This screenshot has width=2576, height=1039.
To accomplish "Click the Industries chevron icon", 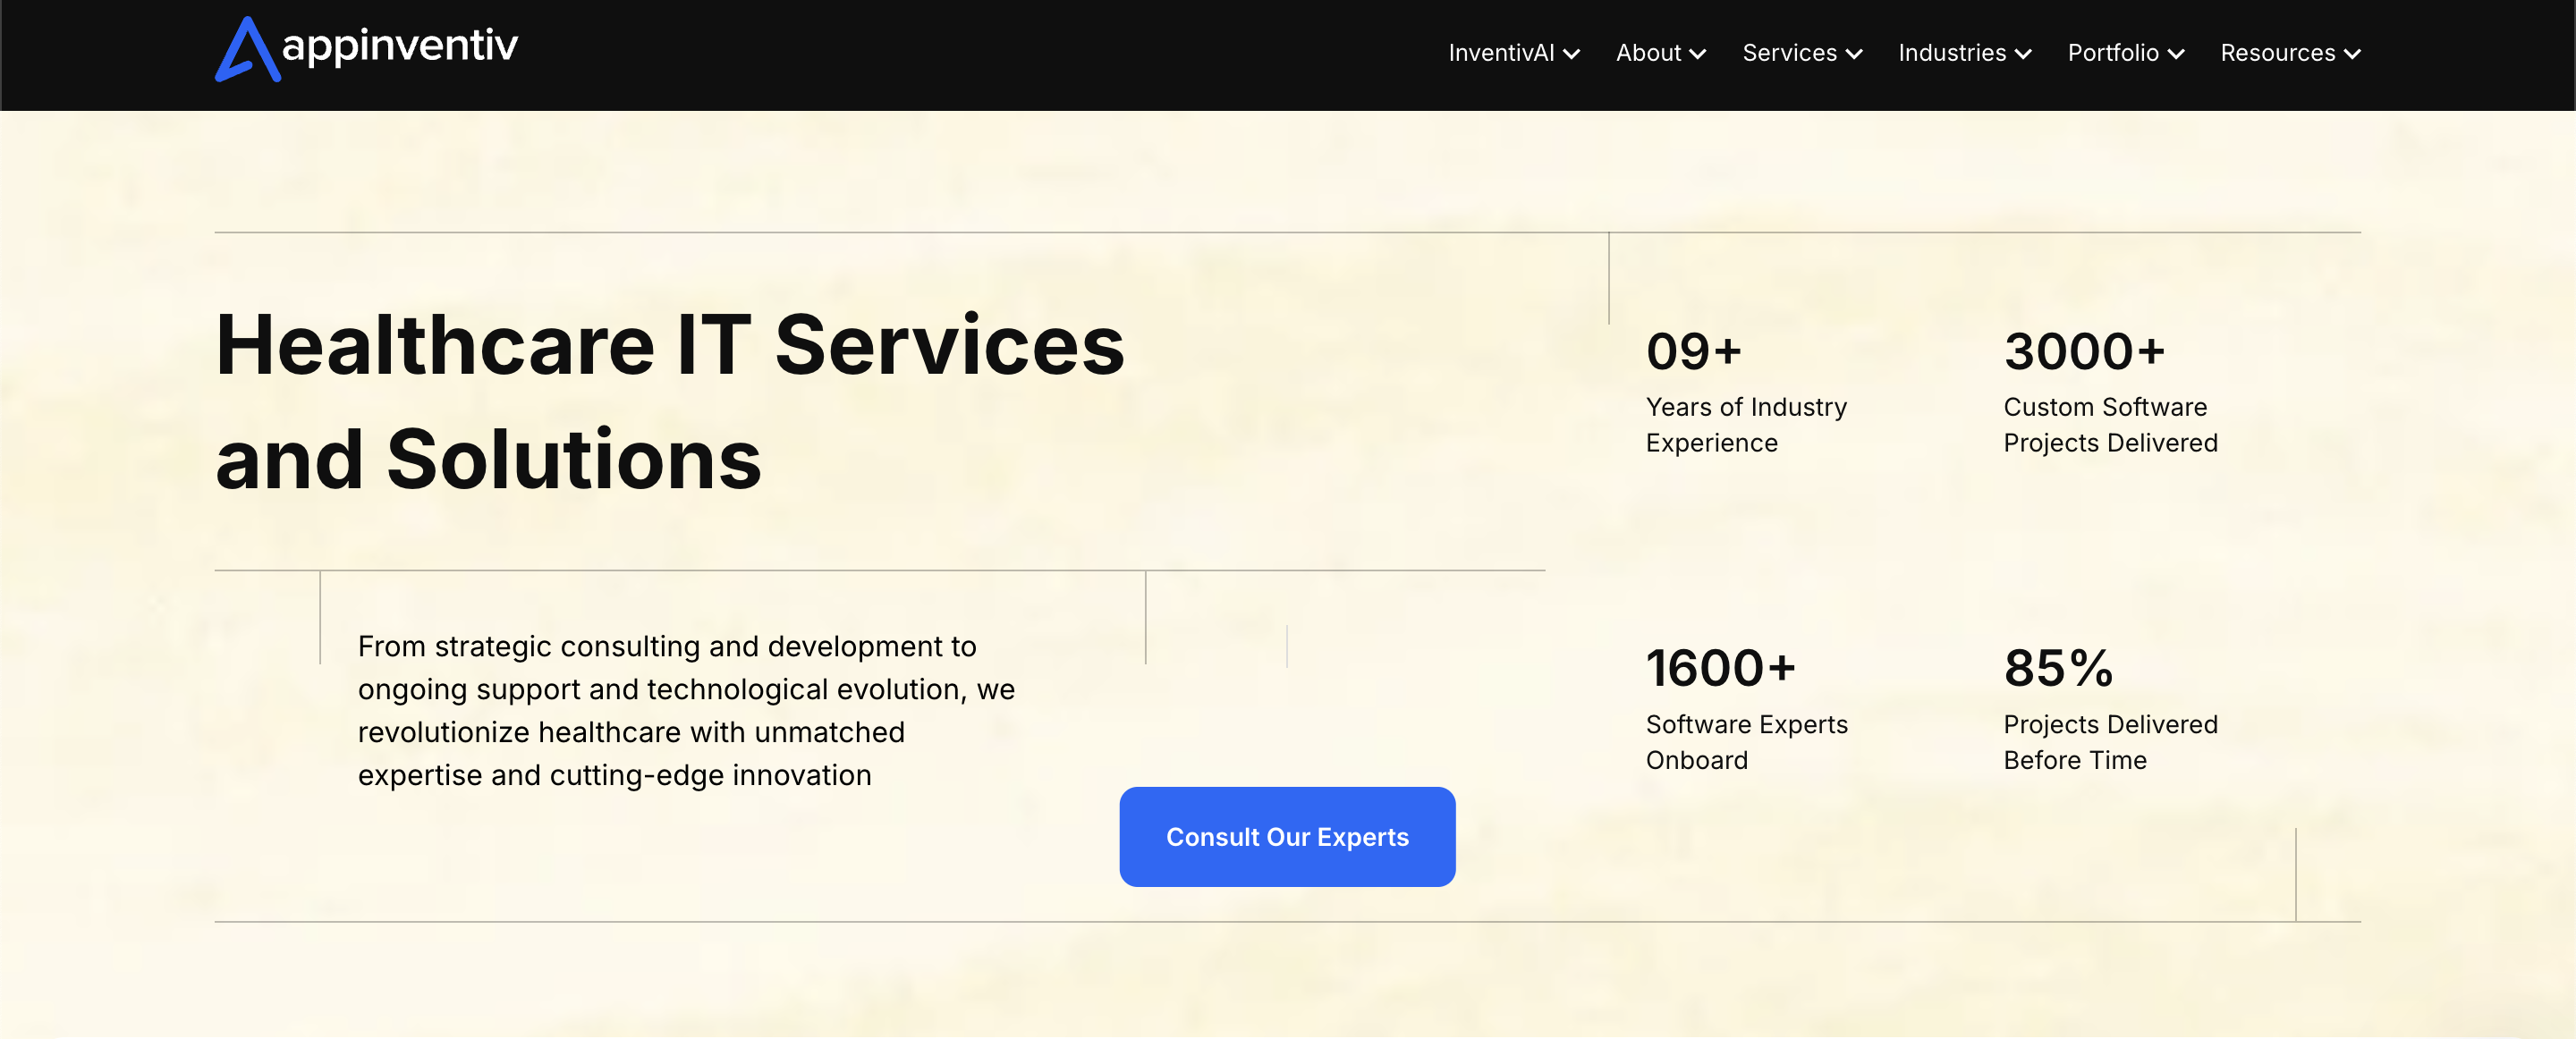I will coord(2023,54).
